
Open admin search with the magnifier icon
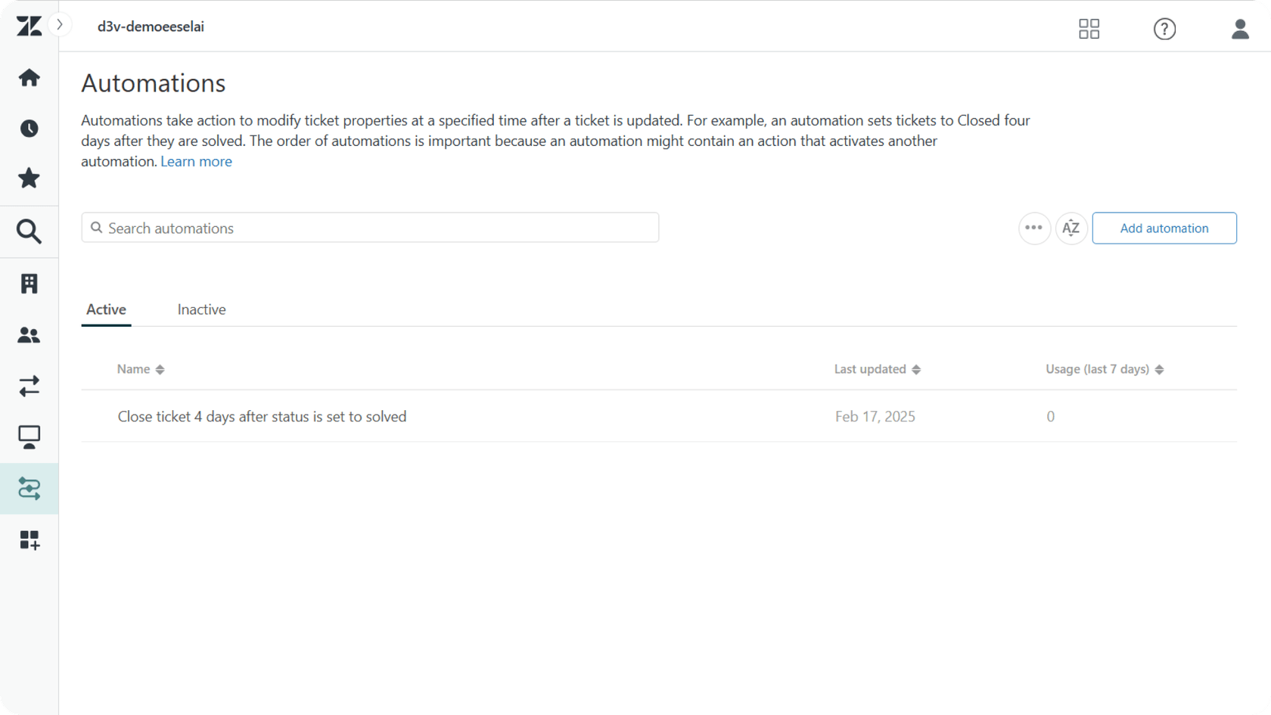29,232
